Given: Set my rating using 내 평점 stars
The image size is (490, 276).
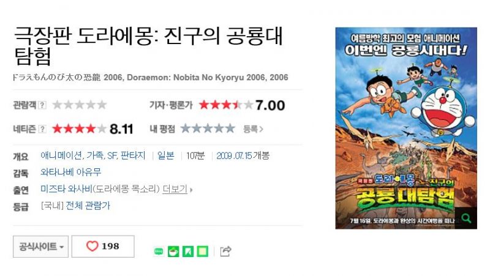Looking at the screenshot, I should (x=208, y=129).
